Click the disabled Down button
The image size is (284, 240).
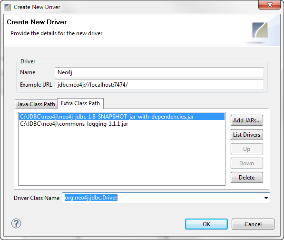[x=247, y=163]
